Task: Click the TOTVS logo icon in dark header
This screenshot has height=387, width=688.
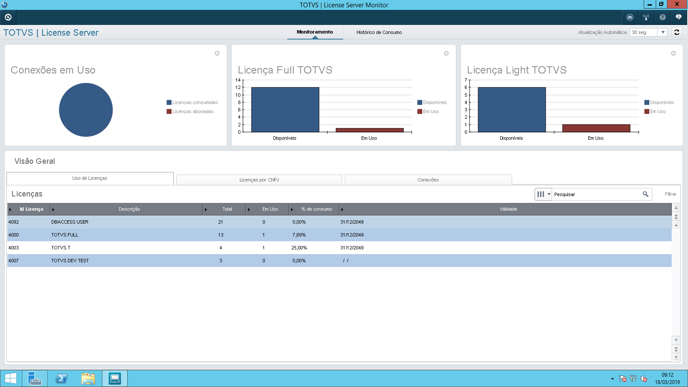Action: [8, 17]
